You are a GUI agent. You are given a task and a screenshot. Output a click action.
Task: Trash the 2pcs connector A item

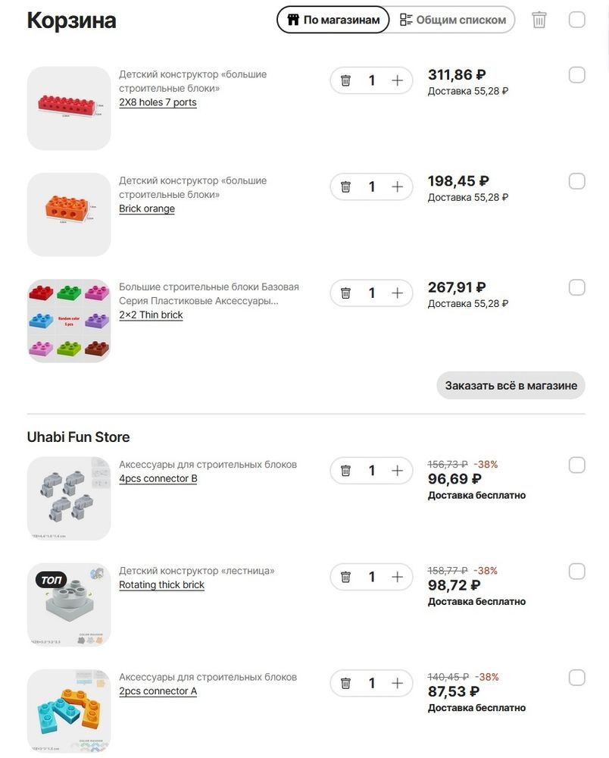tap(345, 683)
